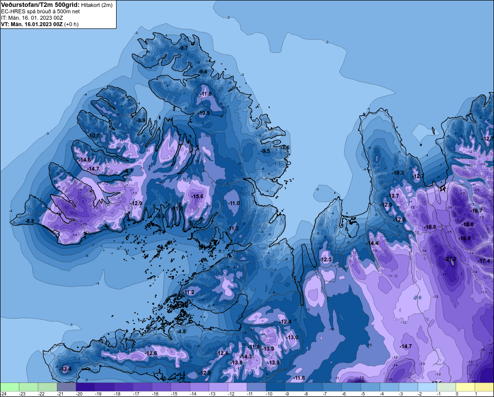This screenshot has width=494, height=397.
Task: Select the -9.4 temperature value
Action: [x=203, y=72]
